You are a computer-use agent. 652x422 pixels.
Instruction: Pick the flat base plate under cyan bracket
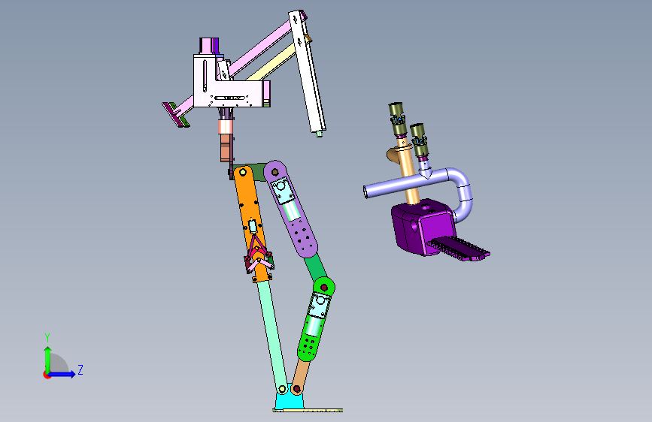[308, 411]
